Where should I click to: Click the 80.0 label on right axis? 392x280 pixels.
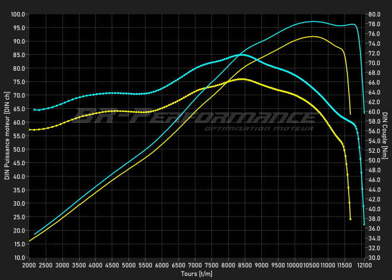point(374,14)
